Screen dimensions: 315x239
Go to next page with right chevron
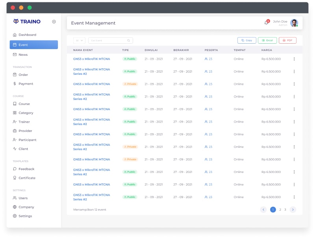[x=293, y=210]
